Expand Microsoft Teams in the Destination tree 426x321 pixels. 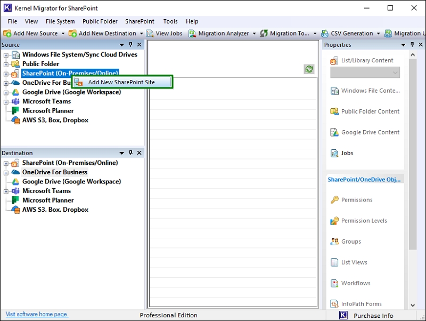click(6, 191)
